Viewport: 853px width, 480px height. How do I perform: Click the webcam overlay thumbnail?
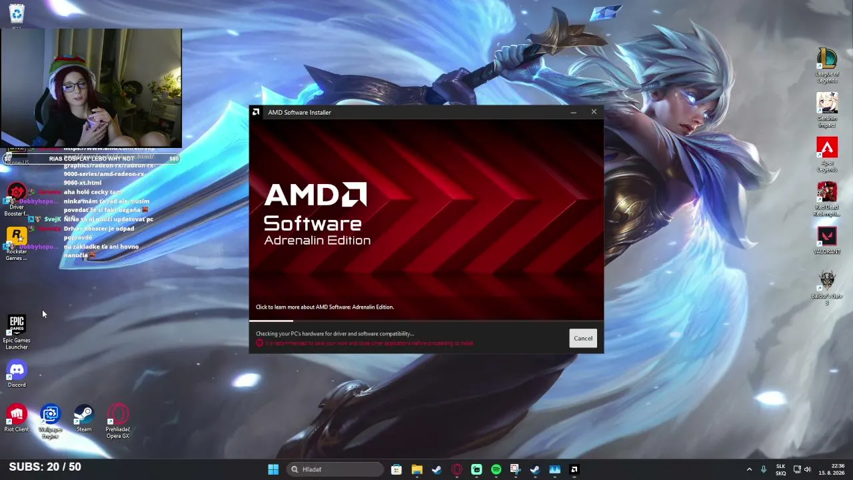coord(91,88)
